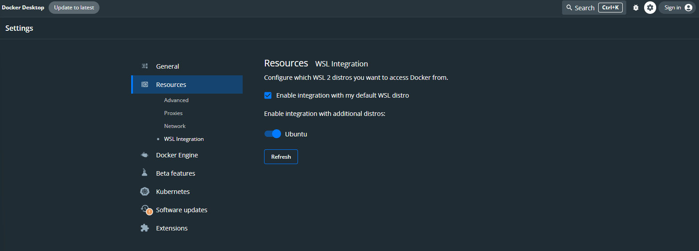This screenshot has height=251, width=699.
Task: Select the Resources settings section
Action: 187,84
